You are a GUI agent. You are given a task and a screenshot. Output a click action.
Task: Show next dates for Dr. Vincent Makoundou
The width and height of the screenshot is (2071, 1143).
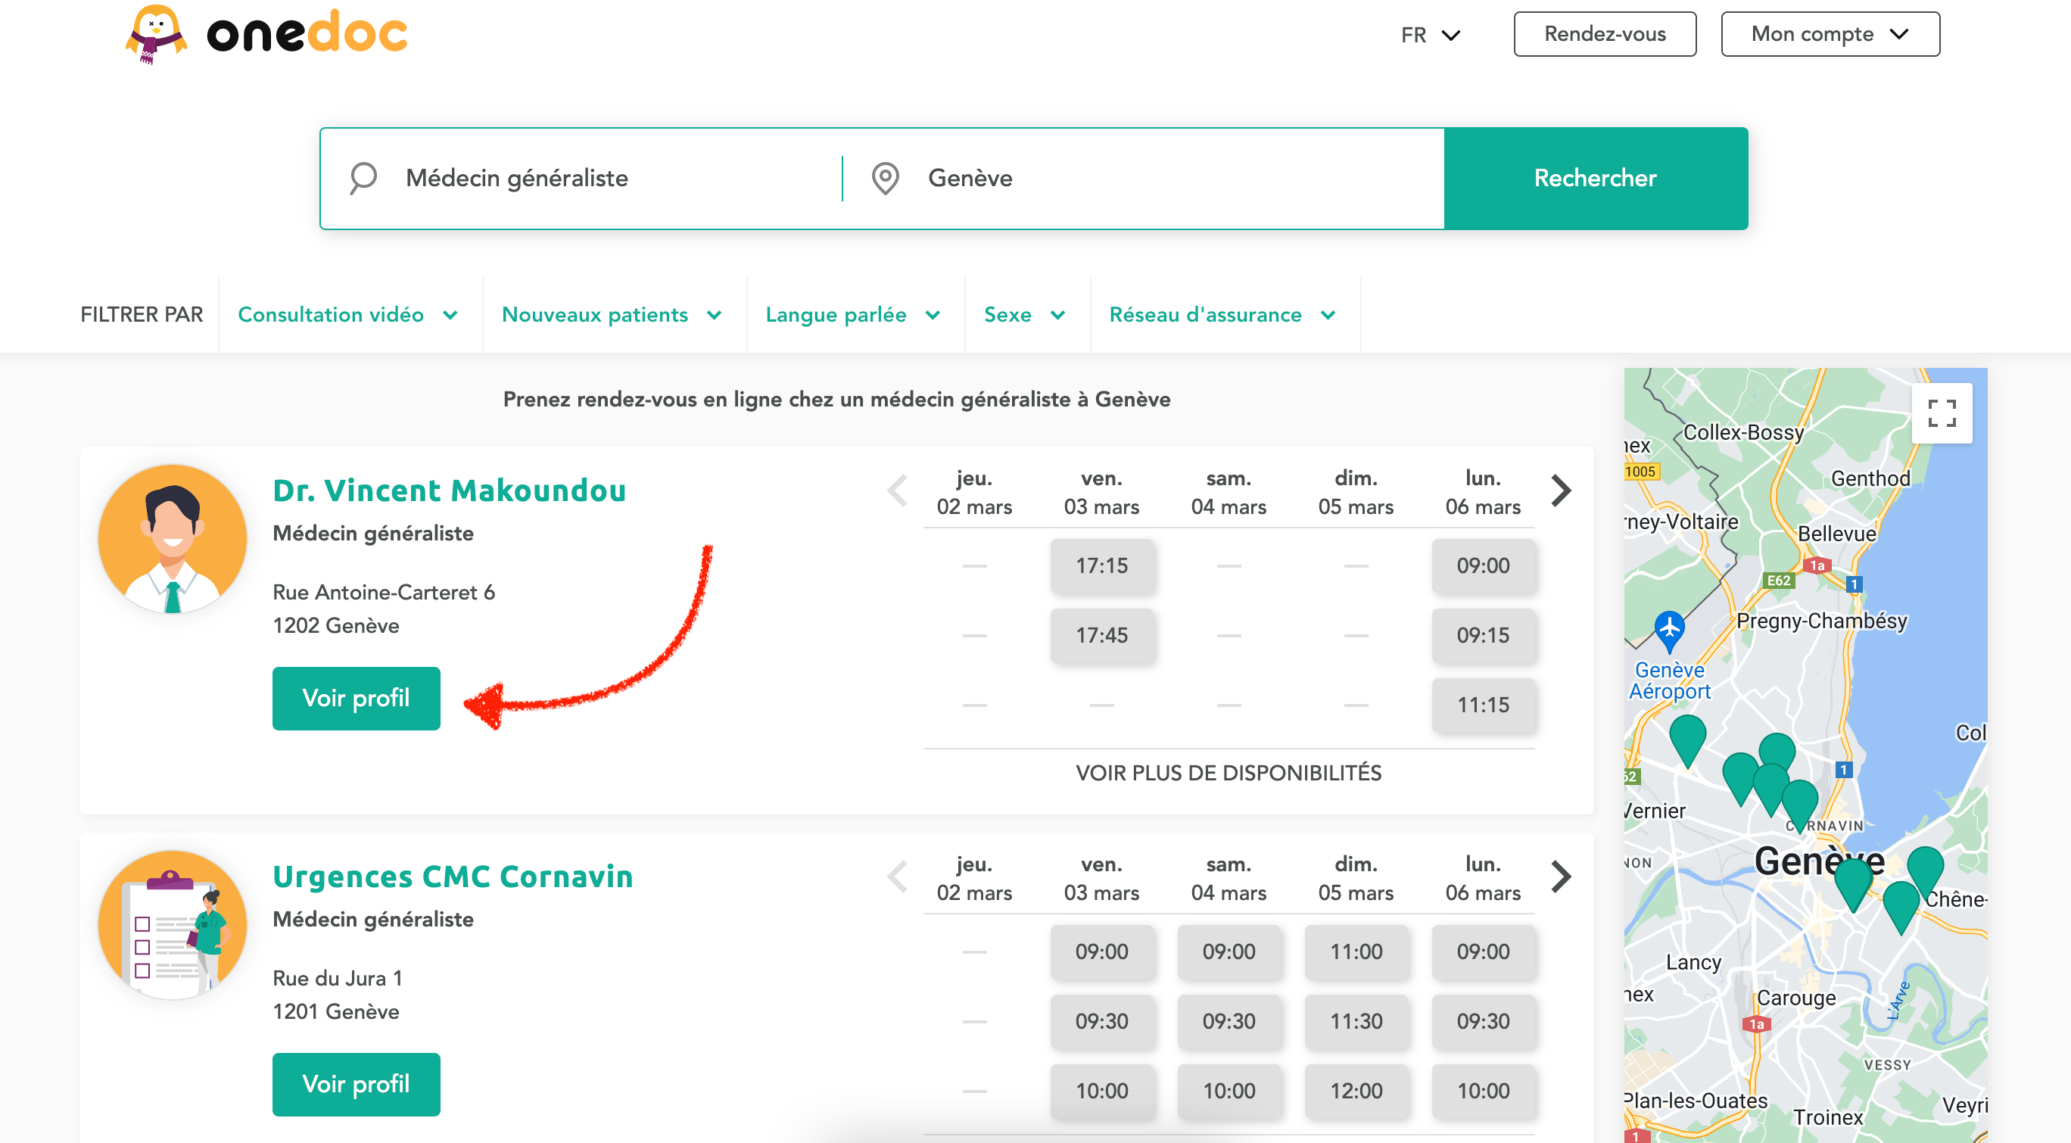1561,491
